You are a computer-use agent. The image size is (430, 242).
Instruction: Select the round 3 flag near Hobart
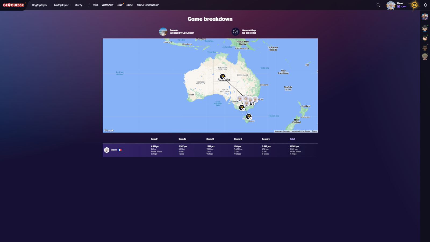pos(249,116)
